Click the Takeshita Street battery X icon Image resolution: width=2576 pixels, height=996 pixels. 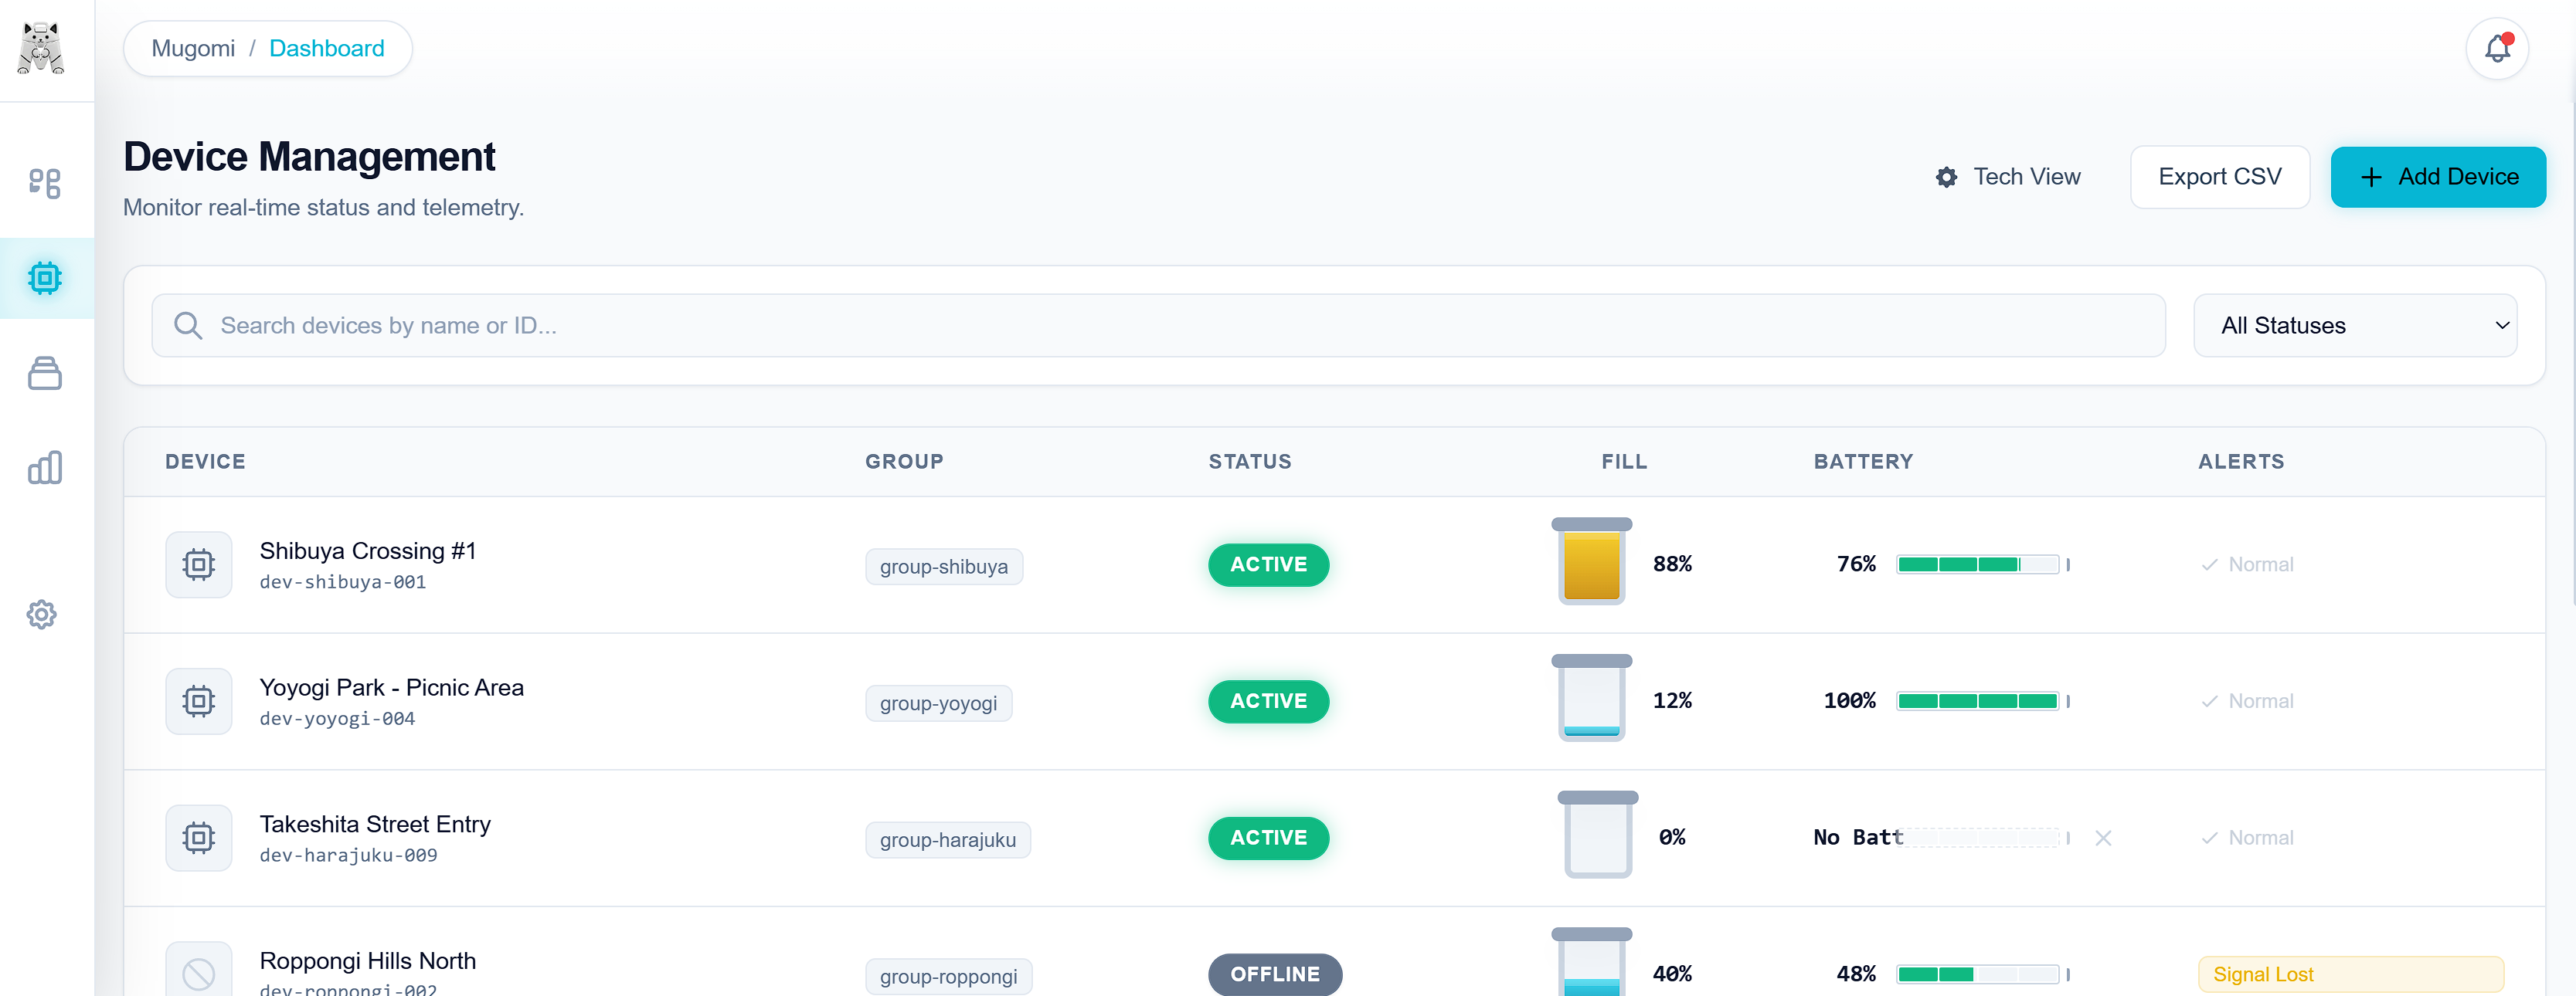click(x=2103, y=838)
